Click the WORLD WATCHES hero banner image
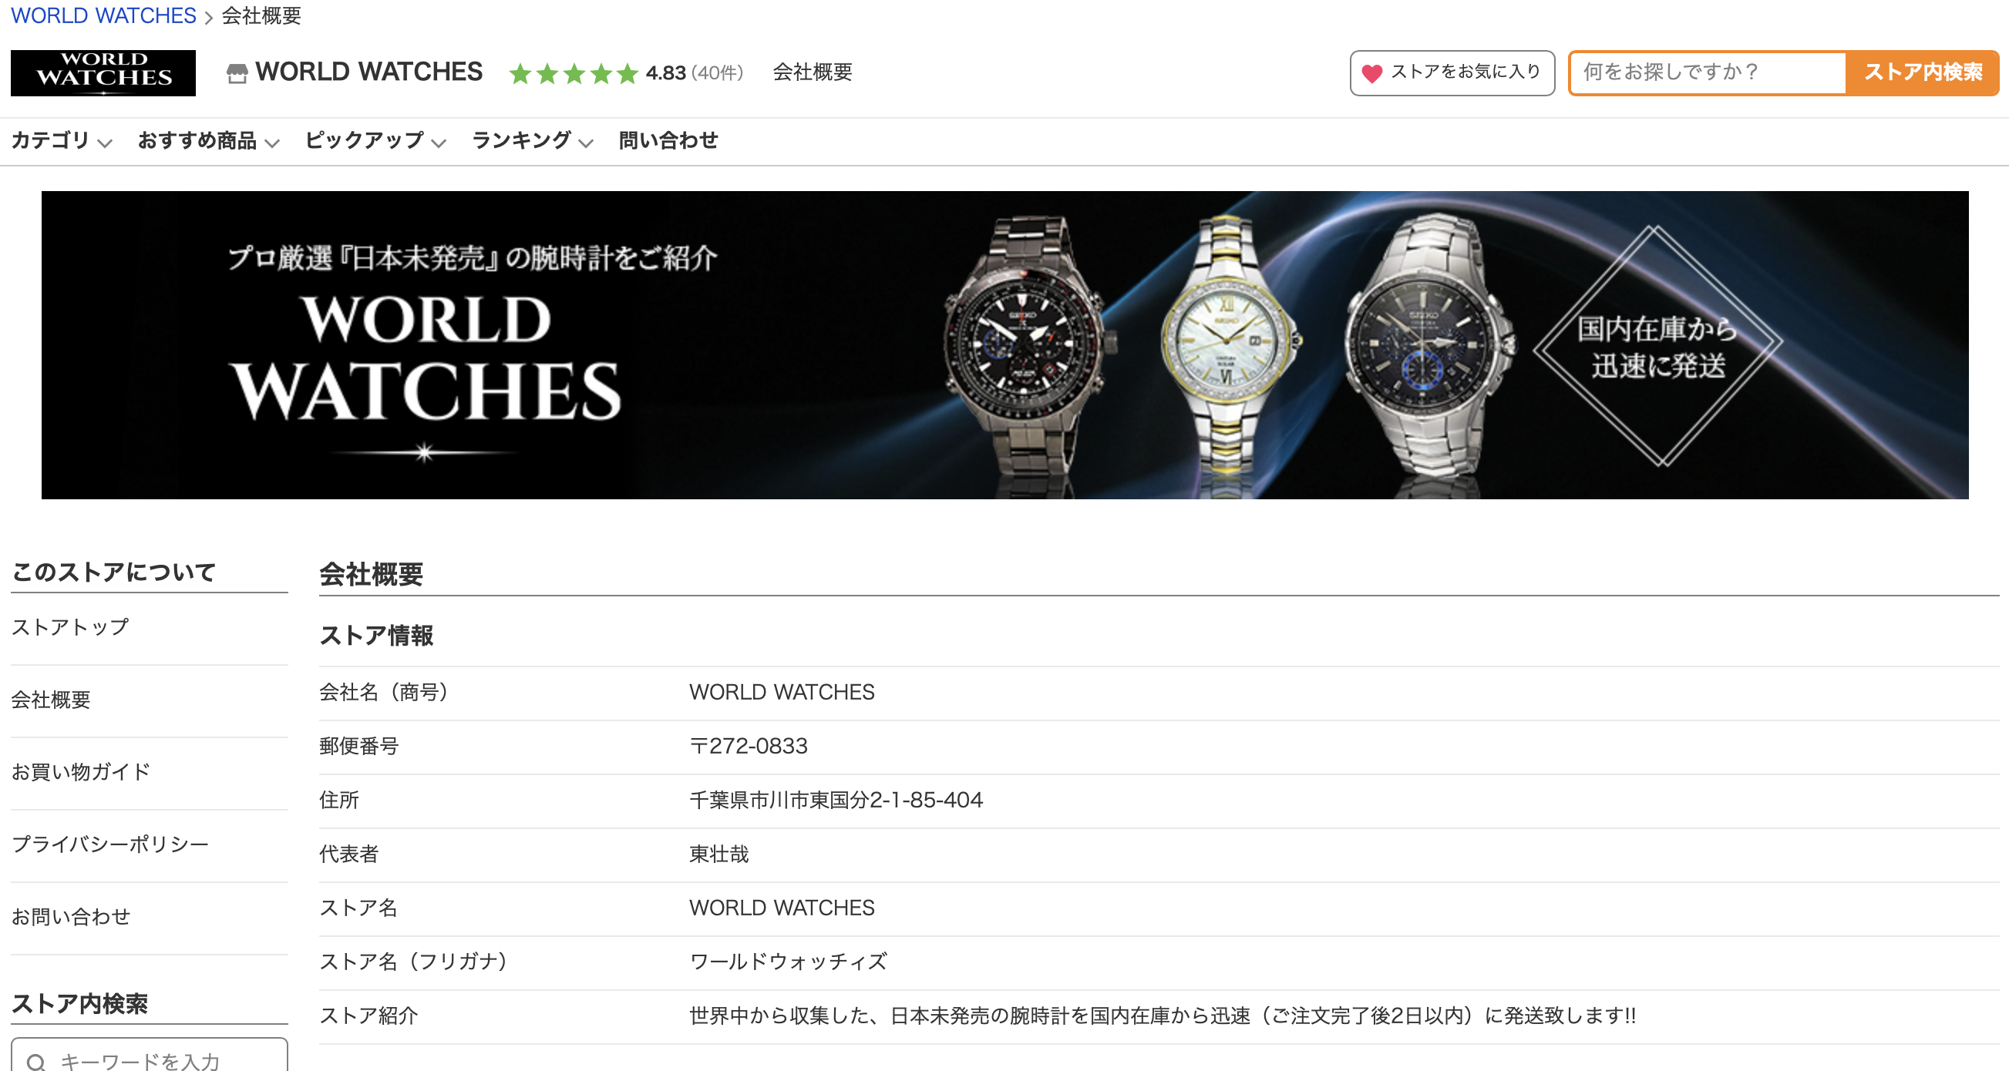 point(1004,344)
